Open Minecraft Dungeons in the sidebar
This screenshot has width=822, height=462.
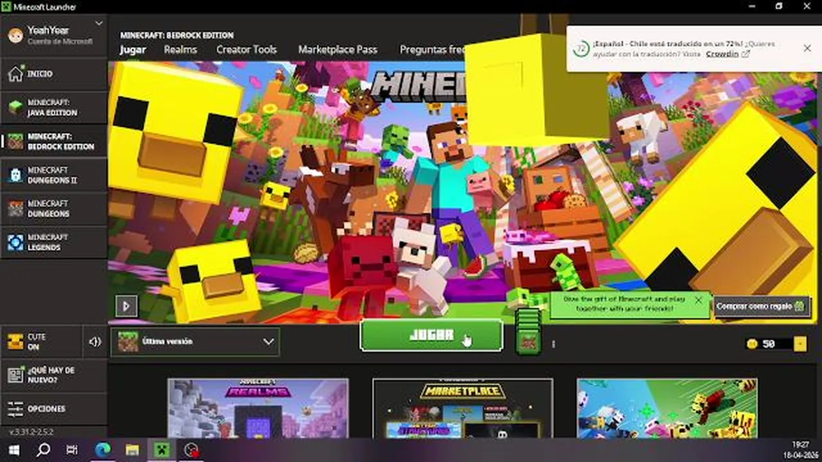point(54,209)
